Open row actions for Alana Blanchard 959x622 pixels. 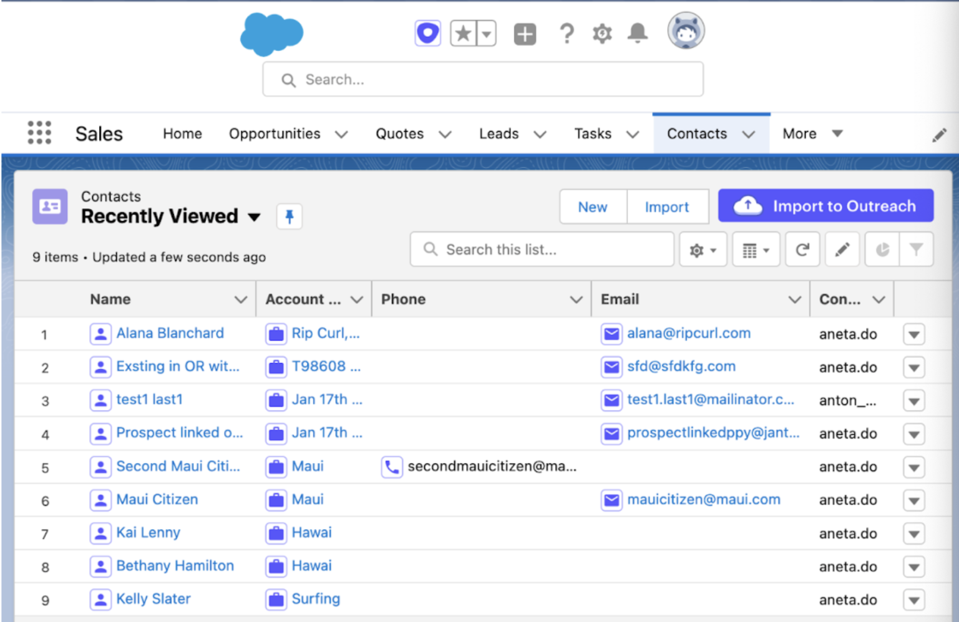click(913, 334)
